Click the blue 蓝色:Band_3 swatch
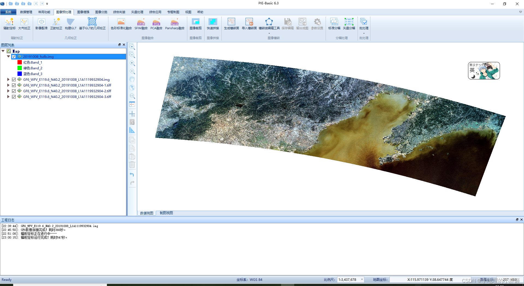524x286 pixels. [x=20, y=74]
